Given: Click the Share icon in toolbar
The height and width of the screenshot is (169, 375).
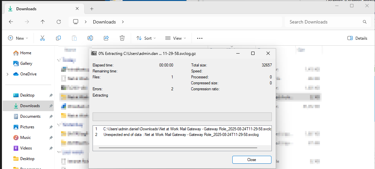Looking at the screenshot, I should (106, 38).
